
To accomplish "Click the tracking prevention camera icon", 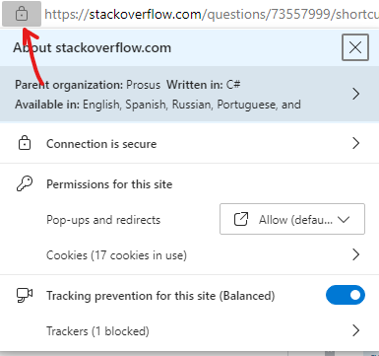I will click(x=25, y=295).
